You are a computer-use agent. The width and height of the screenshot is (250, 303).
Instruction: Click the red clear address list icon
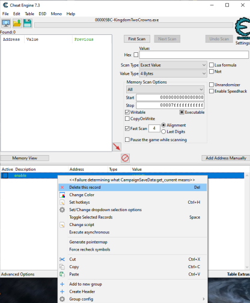click(125, 158)
